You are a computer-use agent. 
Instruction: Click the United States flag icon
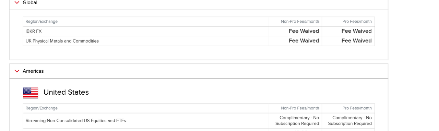31,93
